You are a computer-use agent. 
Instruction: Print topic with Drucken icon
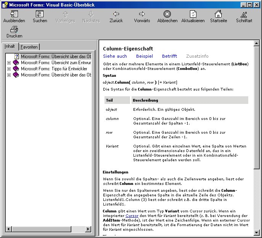[x=14, y=29]
